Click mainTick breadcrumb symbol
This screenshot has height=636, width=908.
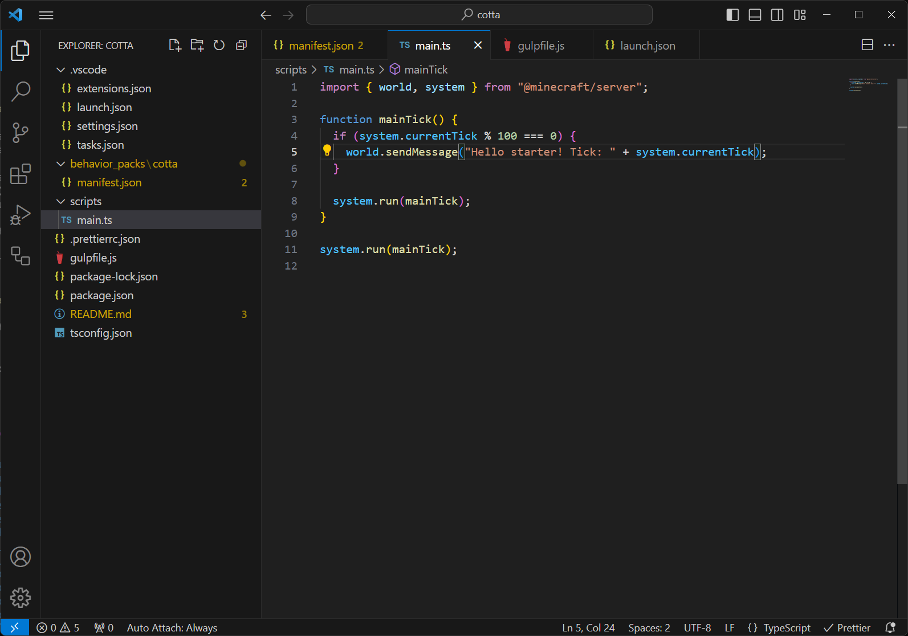pos(419,70)
